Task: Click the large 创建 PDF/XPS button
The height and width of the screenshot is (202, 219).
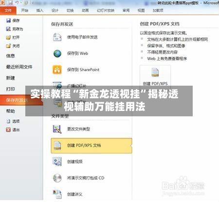Action: [x=155, y=76]
